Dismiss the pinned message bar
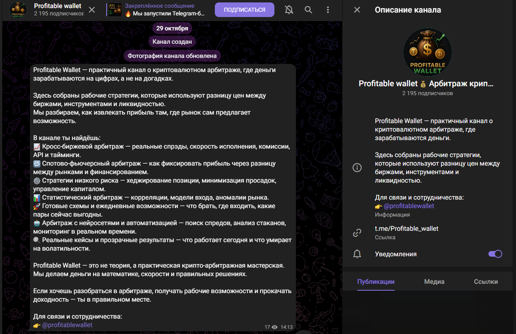Image resolution: width=516 pixels, height=334 pixels. pyautogui.click(x=92, y=10)
